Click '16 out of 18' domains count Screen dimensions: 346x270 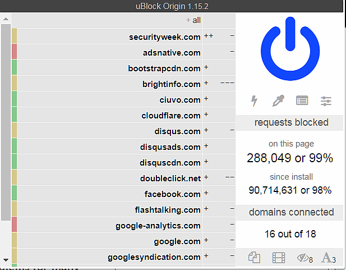point(290,234)
